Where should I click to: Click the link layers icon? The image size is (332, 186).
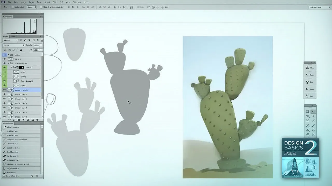9,120
